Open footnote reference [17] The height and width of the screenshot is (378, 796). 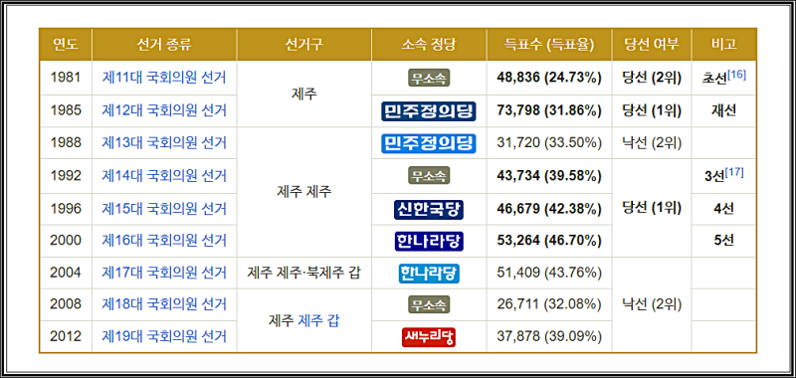pos(734,172)
